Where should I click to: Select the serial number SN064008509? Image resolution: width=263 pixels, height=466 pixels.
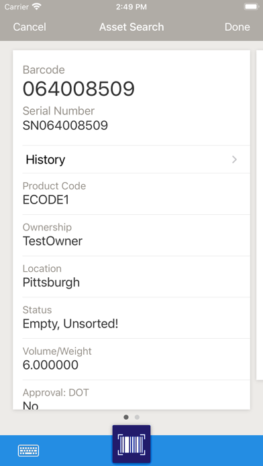click(65, 126)
